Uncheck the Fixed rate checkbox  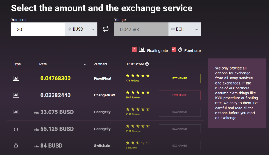pos(174,50)
